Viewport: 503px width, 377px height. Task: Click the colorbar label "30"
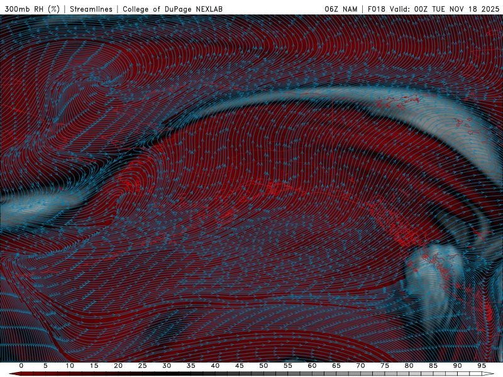pyautogui.click(x=167, y=366)
